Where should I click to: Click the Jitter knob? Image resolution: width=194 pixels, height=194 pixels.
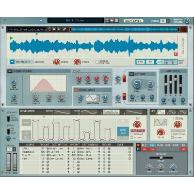(77, 62)
